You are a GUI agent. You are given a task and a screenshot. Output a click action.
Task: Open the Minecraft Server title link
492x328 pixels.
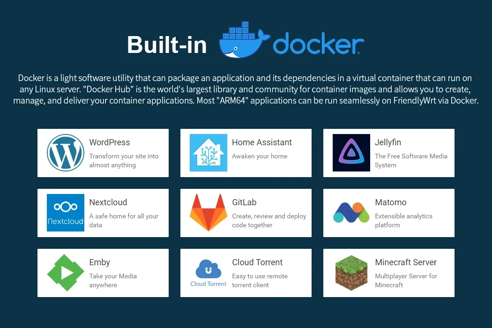pyautogui.click(x=405, y=262)
